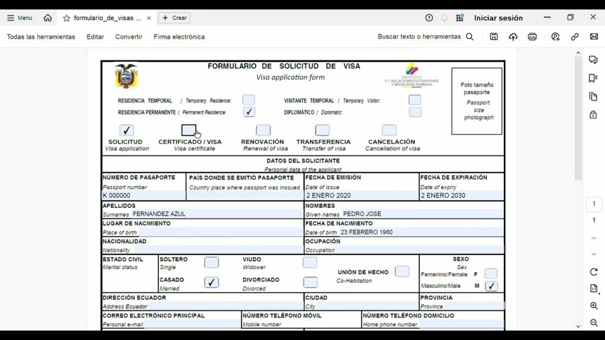The image size is (605, 340).
Task: Click the envelope icon to email the file
Action: pos(594,37)
